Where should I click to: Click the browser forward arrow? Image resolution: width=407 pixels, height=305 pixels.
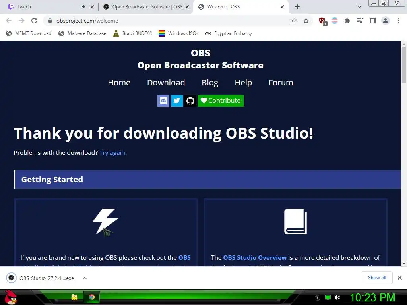coord(21,21)
